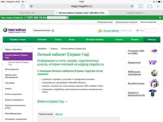Image resolution: width=163 pixels, height=122 pixels.
Task: Click the purple envelope SMS icon
Action: point(154,52)
